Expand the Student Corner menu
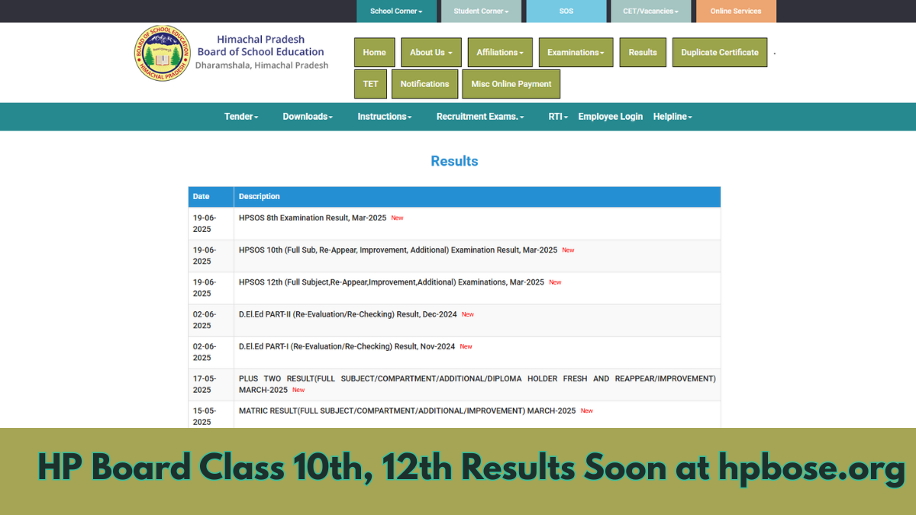 [481, 11]
